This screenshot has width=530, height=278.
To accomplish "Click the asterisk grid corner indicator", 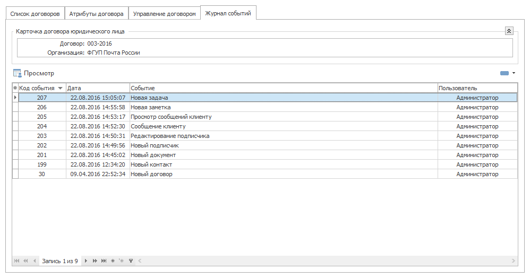I will (x=15, y=88).
